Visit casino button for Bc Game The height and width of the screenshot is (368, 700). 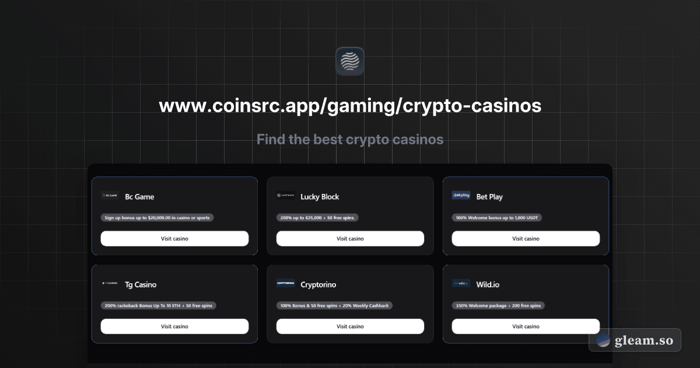point(174,238)
